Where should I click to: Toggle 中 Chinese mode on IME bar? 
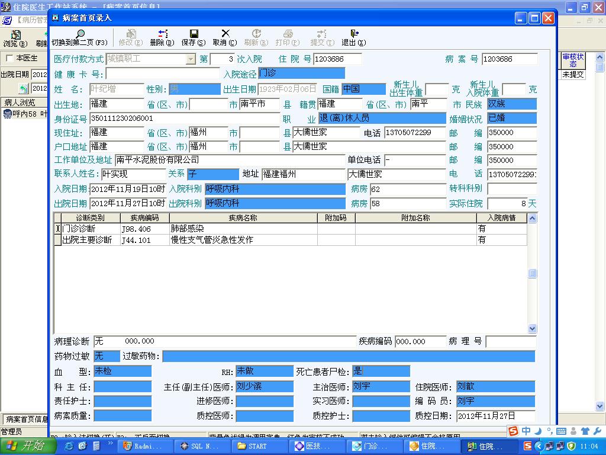(526, 431)
